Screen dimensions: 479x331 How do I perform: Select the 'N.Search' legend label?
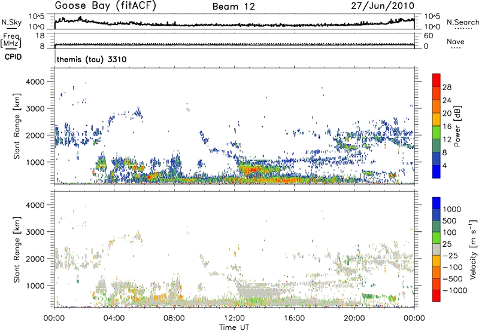pyautogui.click(x=462, y=22)
